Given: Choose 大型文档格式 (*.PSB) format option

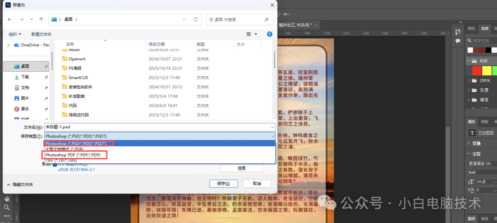Looking at the screenshot, I should [x=159, y=149].
